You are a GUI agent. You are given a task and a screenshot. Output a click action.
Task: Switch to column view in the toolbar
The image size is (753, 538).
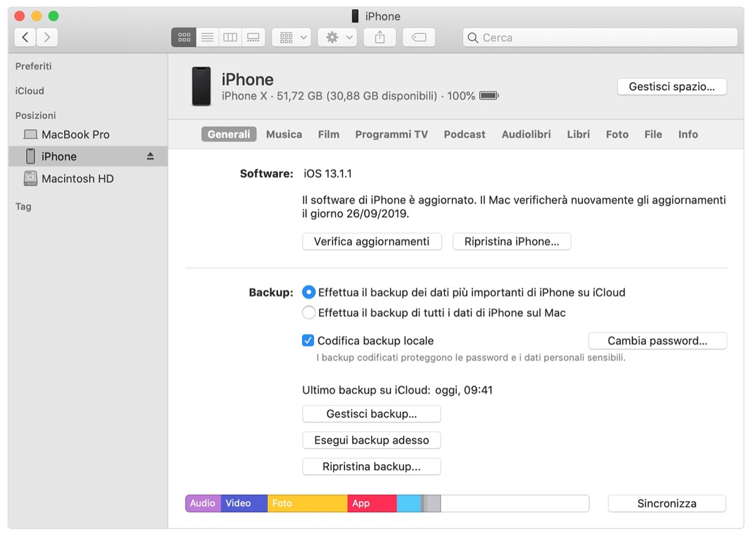coord(230,37)
